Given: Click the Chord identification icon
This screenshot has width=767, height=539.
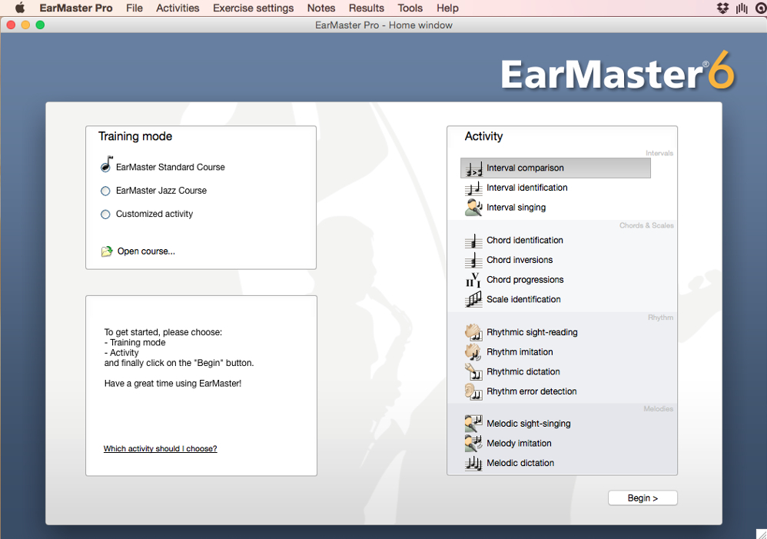Looking at the screenshot, I should tap(473, 240).
